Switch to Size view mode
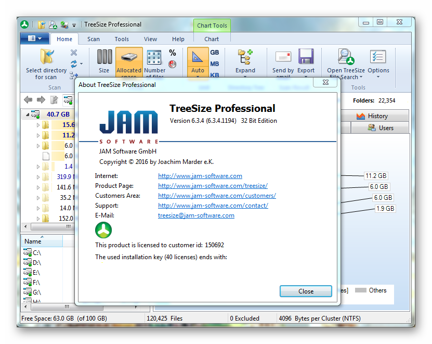The width and height of the screenshot is (432, 344). 104,61
